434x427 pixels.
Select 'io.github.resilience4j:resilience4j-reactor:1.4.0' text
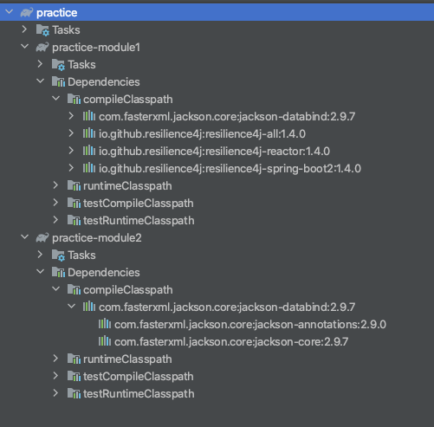[x=214, y=152]
